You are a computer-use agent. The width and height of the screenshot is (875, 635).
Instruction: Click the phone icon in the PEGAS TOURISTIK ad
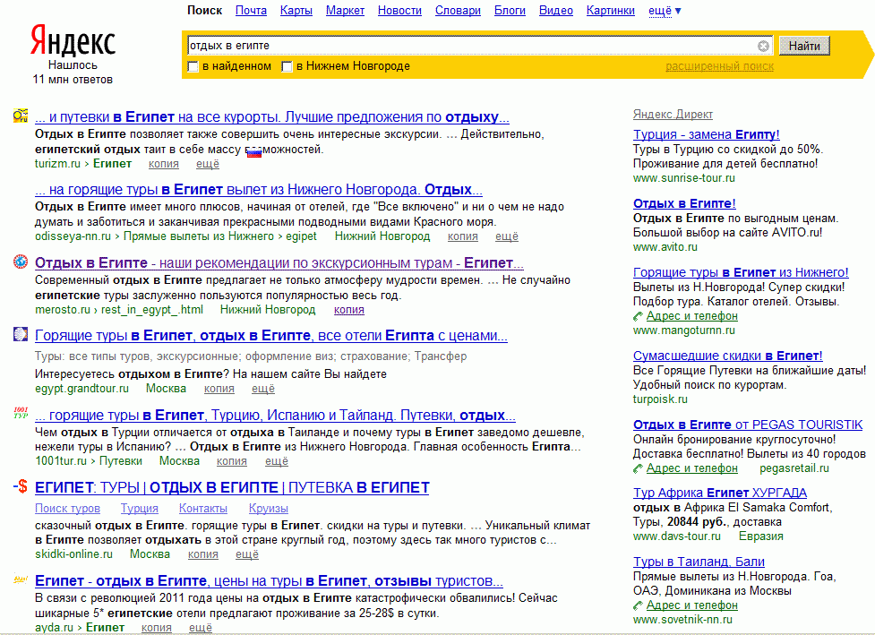point(639,468)
